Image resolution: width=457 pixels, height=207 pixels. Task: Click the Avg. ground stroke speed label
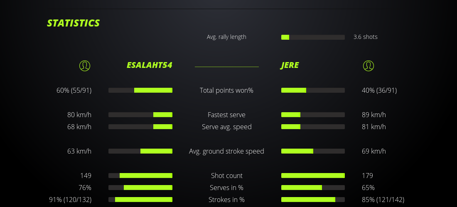pos(226,151)
